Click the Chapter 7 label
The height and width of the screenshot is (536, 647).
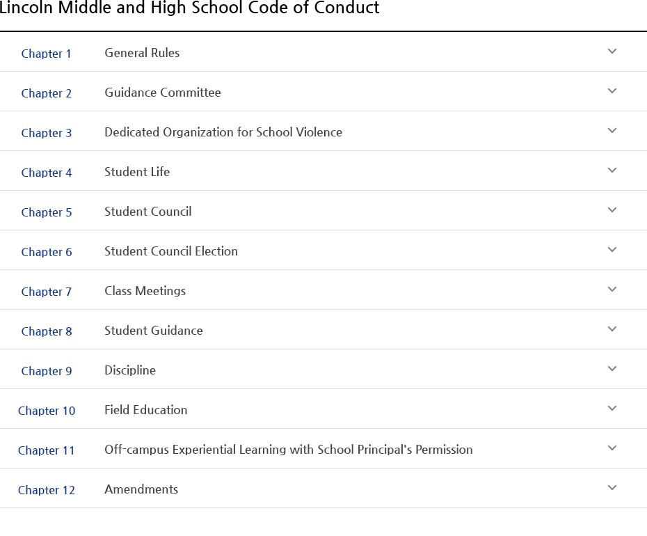pyautogui.click(x=47, y=292)
